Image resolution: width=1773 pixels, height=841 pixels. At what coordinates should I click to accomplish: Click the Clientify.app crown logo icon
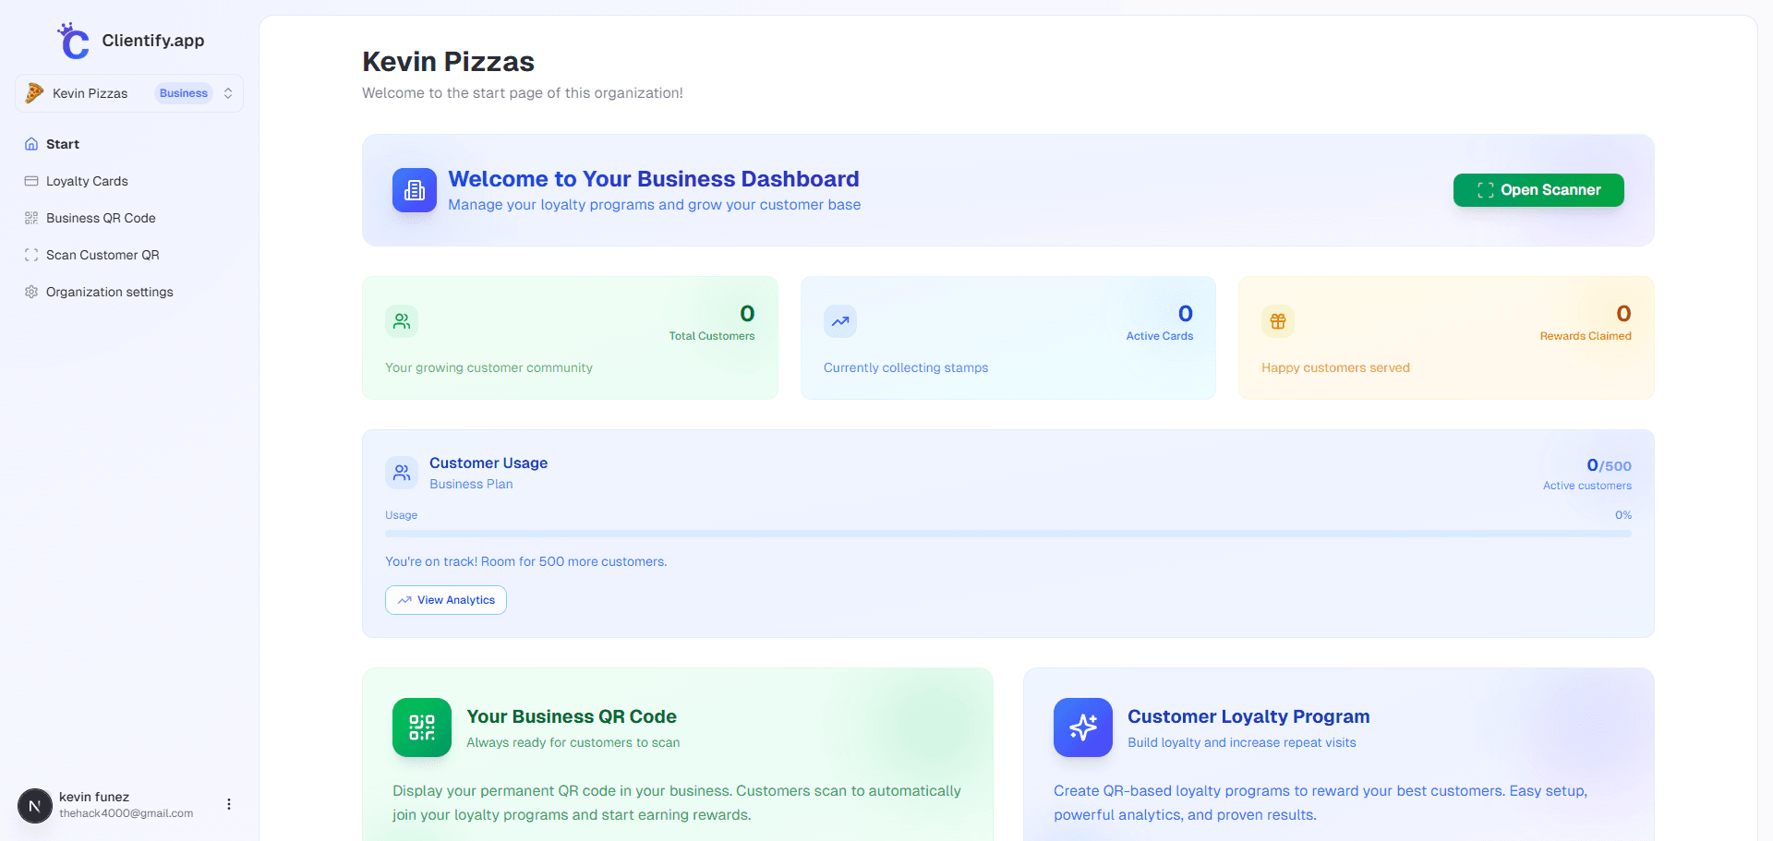73,41
